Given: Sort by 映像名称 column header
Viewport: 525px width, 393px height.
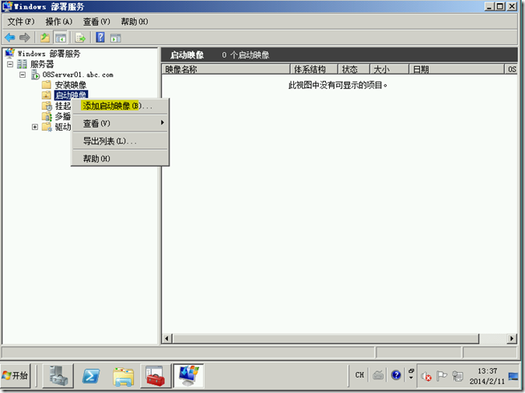Looking at the screenshot, I should (x=226, y=69).
